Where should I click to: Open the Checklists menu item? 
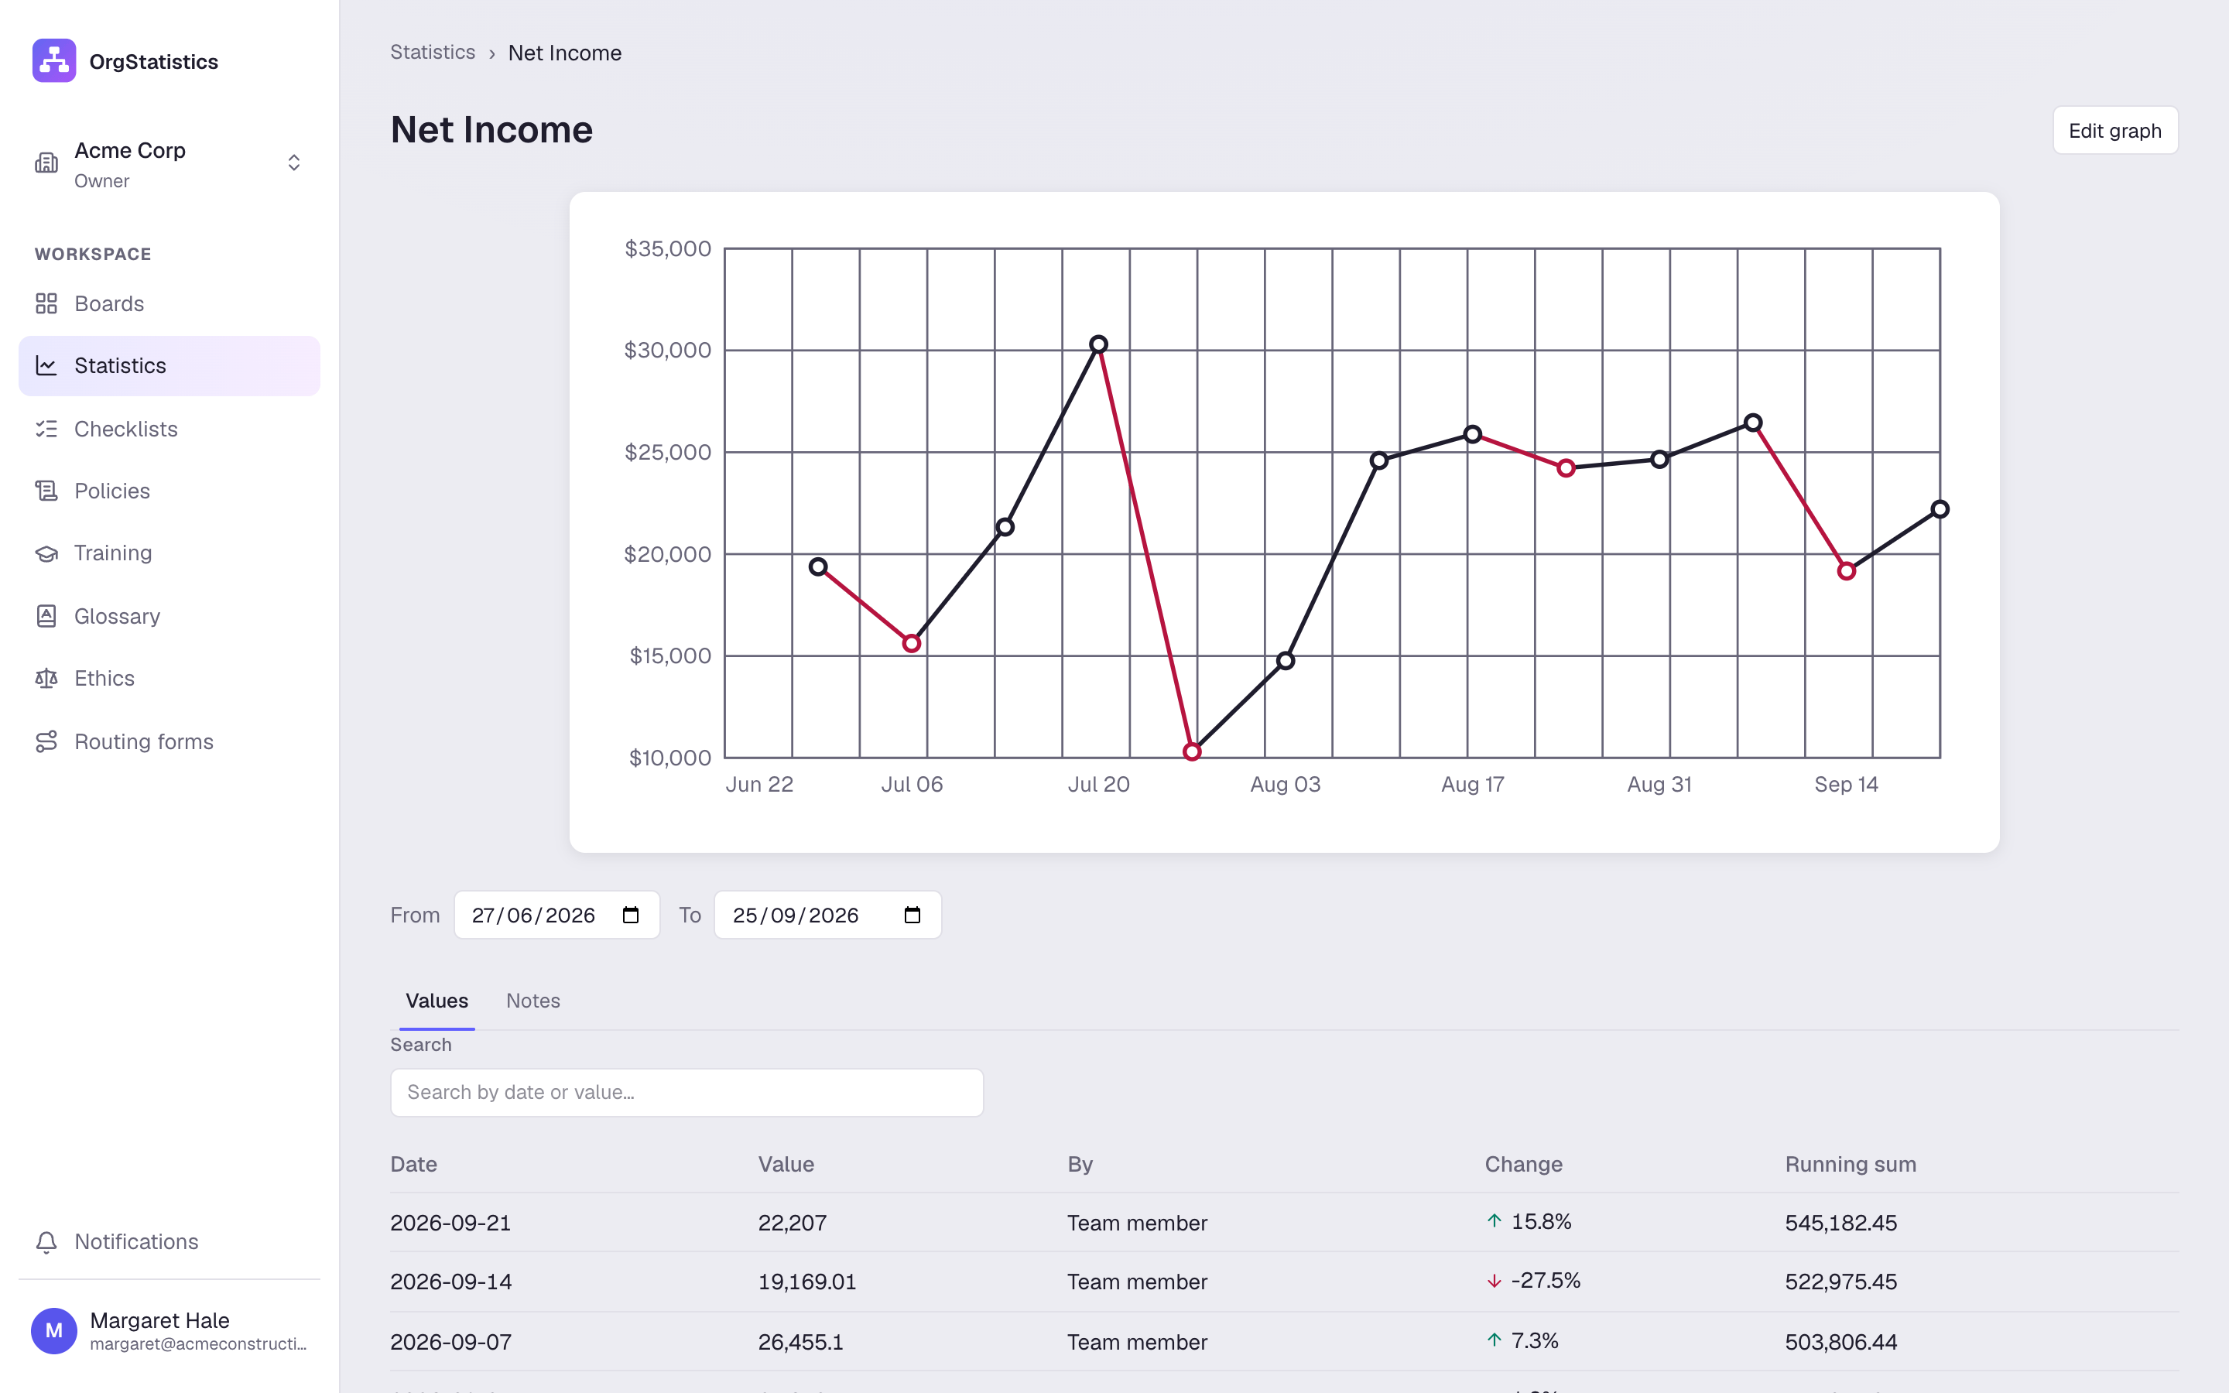point(169,429)
